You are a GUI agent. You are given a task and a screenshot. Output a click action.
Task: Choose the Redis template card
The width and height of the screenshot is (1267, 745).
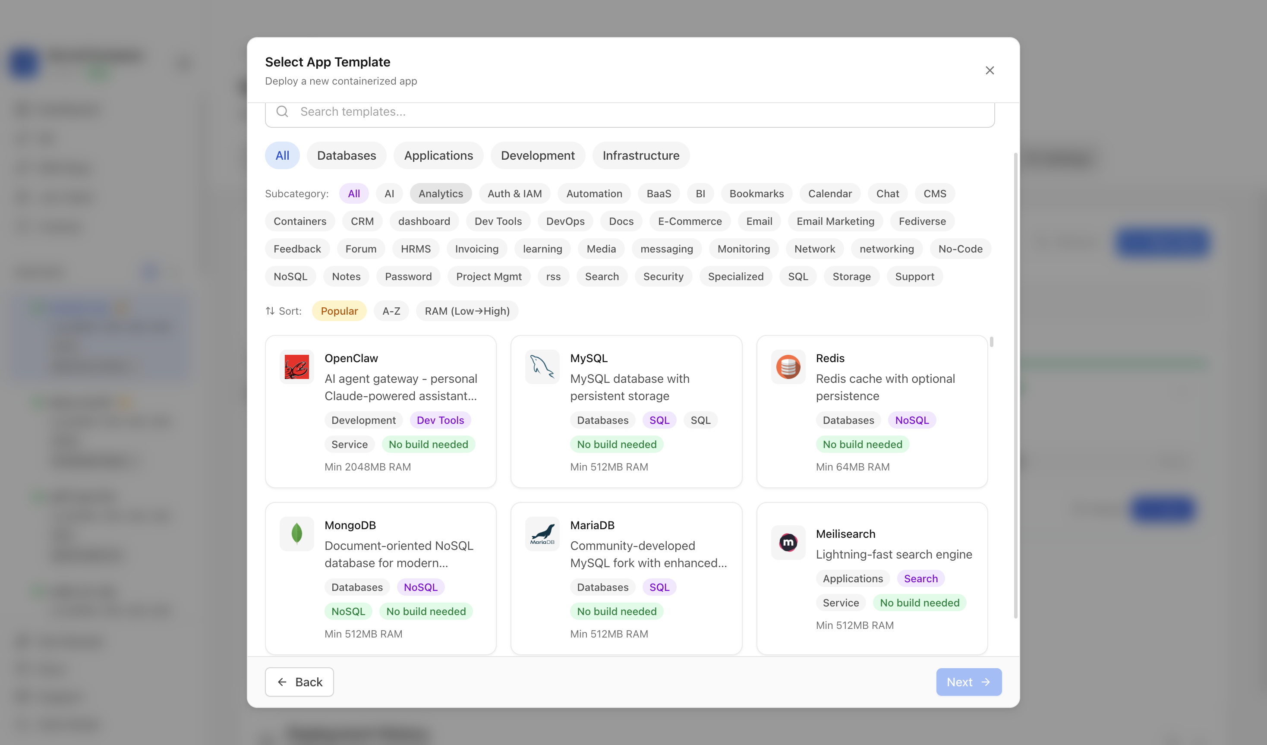pyautogui.click(x=872, y=411)
